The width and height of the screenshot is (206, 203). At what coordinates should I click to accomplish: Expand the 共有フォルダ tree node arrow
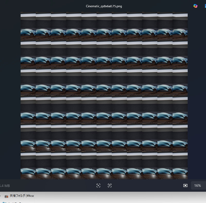click(x=1, y=196)
